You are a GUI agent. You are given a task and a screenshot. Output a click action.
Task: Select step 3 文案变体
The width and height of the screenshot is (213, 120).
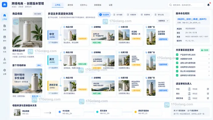[131, 15]
